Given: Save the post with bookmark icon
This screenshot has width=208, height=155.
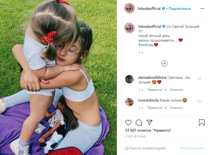Looking at the screenshot, I should tap(202, 123).
